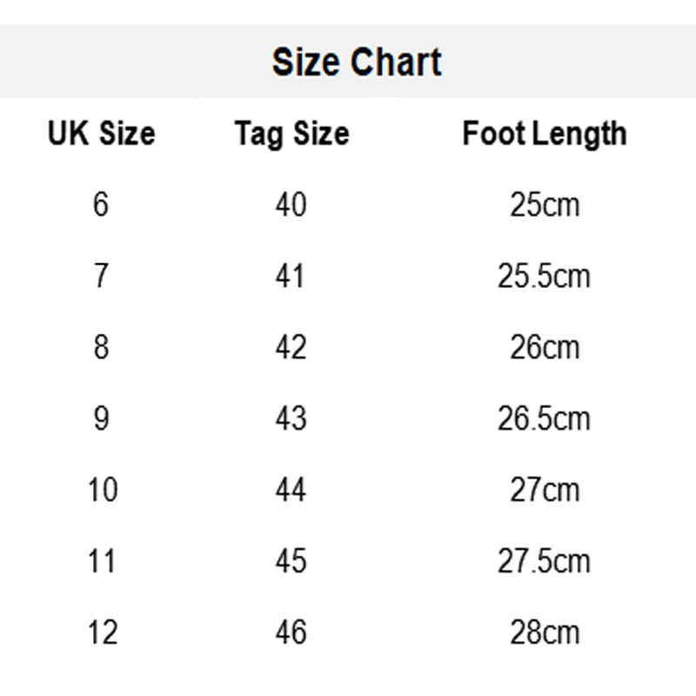
Task: Select tag size 45
Action: point(291,561)
